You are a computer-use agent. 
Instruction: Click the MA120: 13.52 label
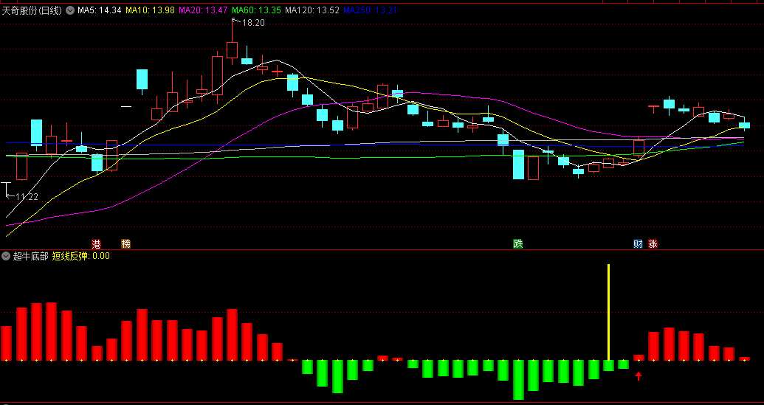click(312, 10)
